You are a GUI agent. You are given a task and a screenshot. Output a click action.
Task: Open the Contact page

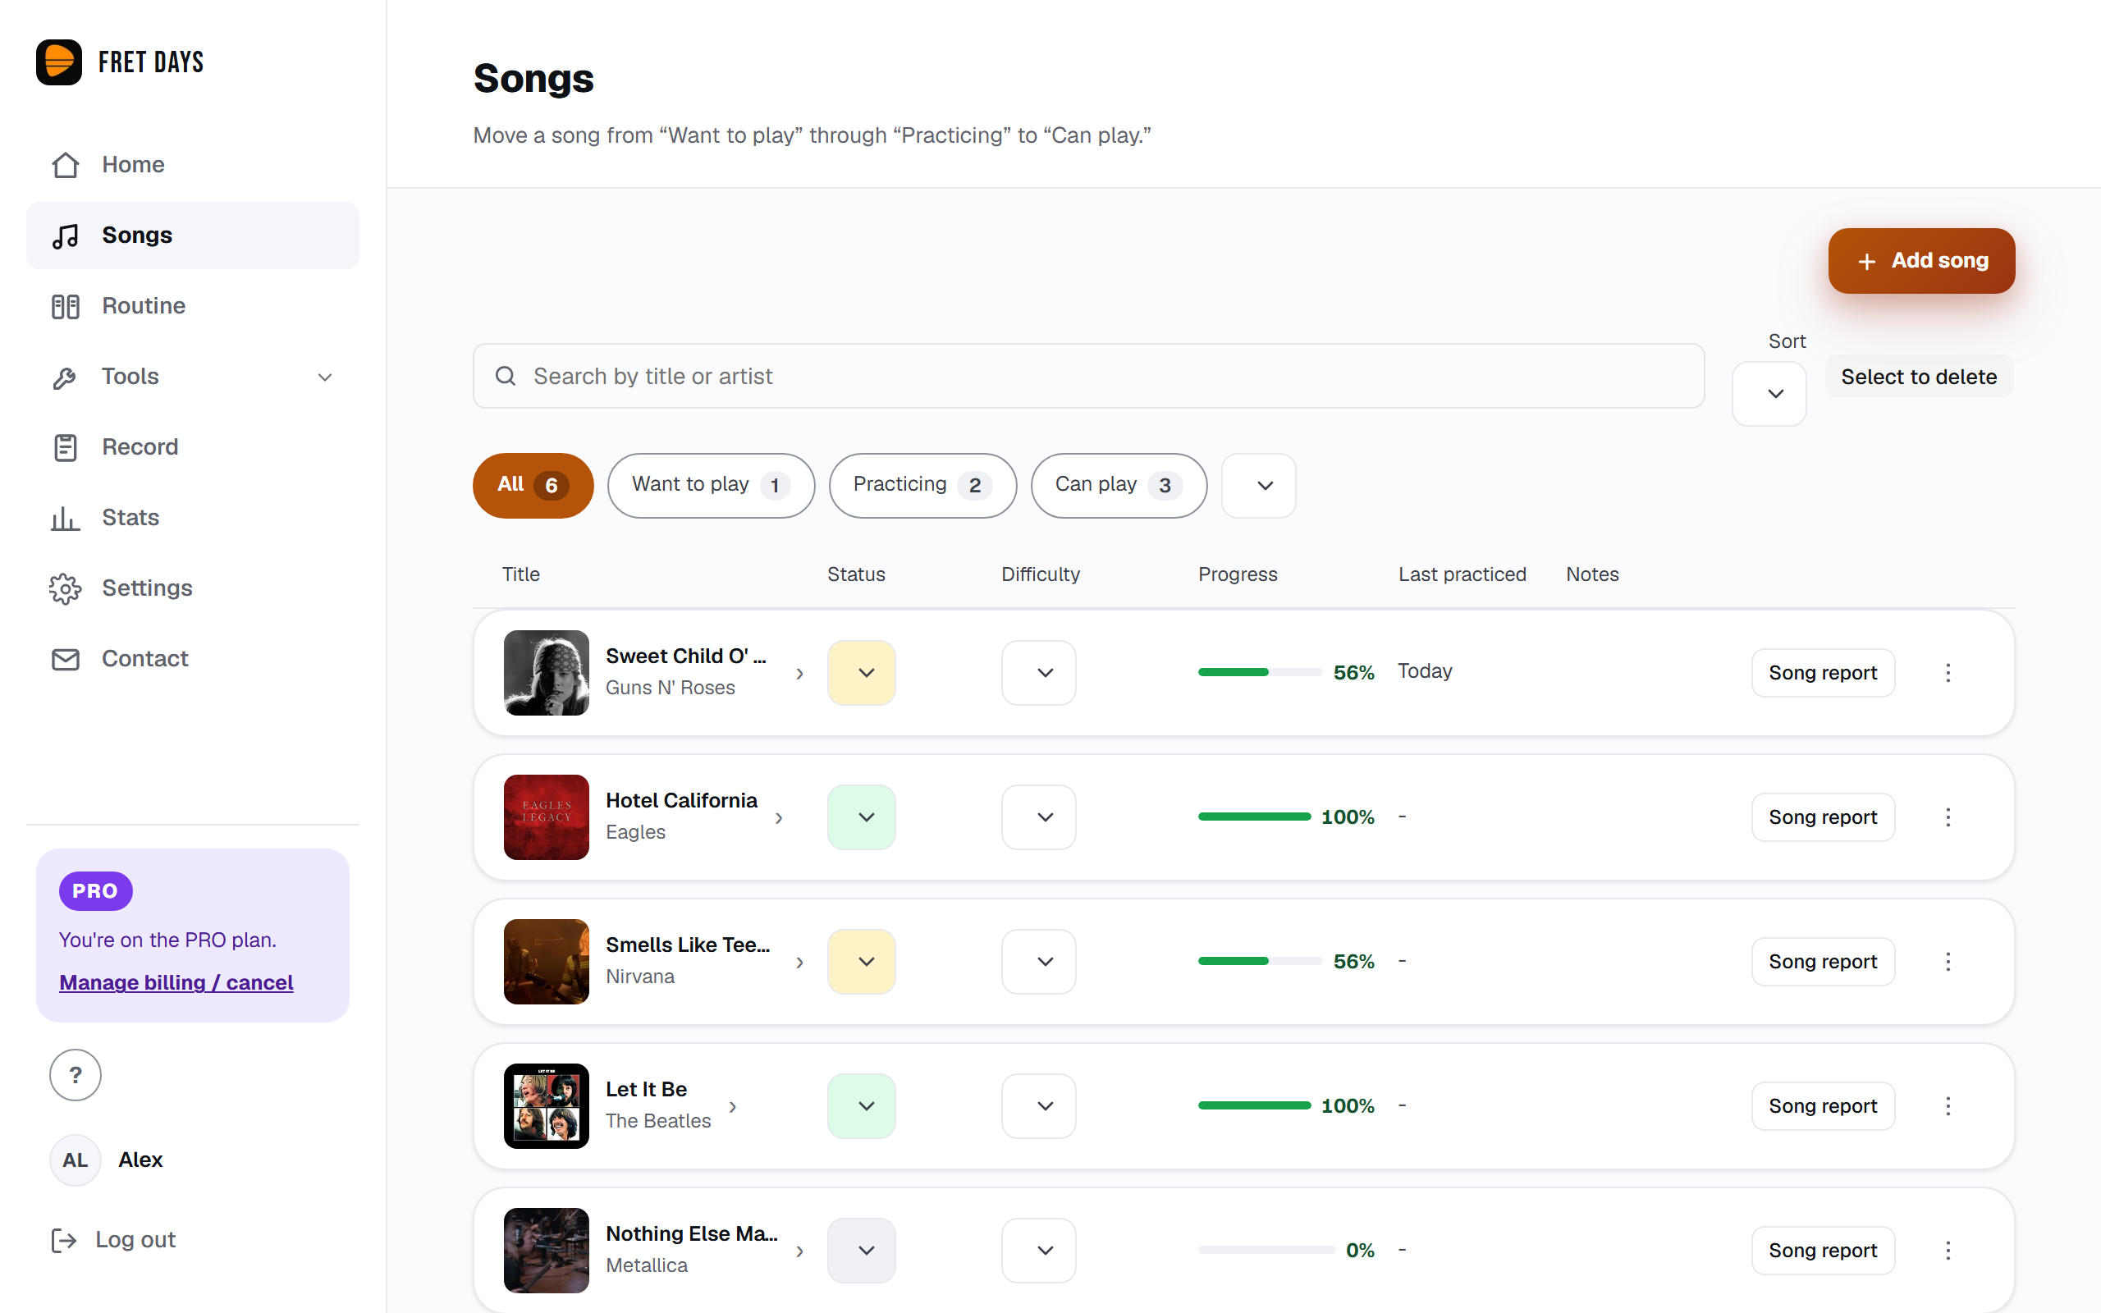pyautogui.click(x=192, y=658)
